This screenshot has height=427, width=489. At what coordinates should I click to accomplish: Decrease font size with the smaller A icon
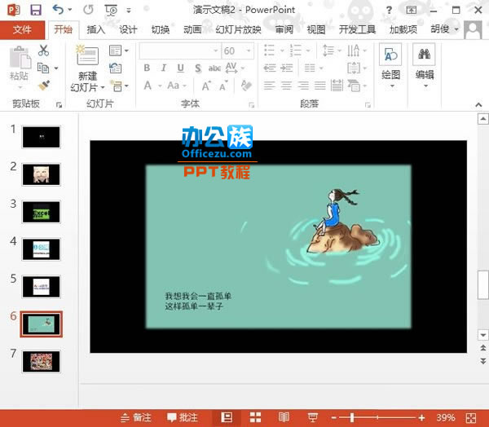click(x=223, y=86)
